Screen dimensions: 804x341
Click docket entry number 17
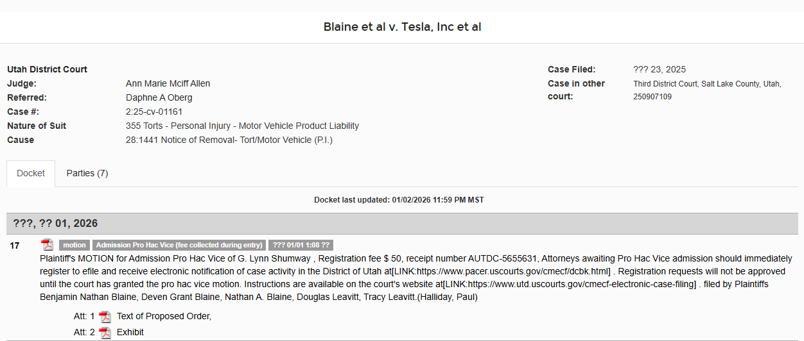click(15, 245)
